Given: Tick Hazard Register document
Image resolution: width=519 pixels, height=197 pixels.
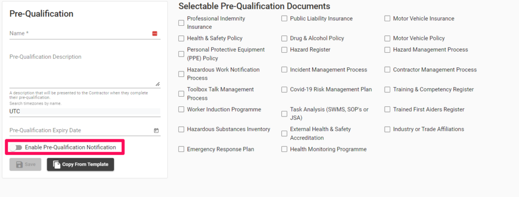Looking at the screenshot, I should click(x=284, y=50).
